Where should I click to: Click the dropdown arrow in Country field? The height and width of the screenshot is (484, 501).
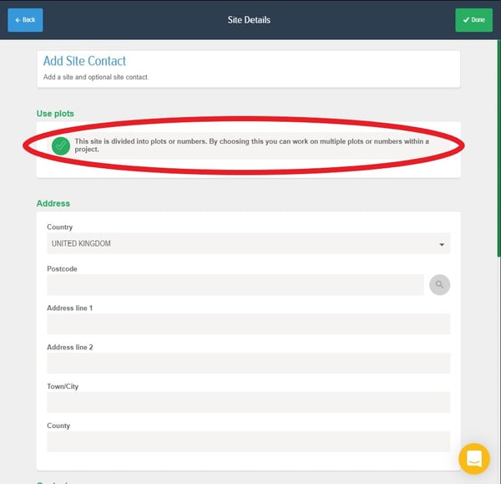tap(442, 244)
